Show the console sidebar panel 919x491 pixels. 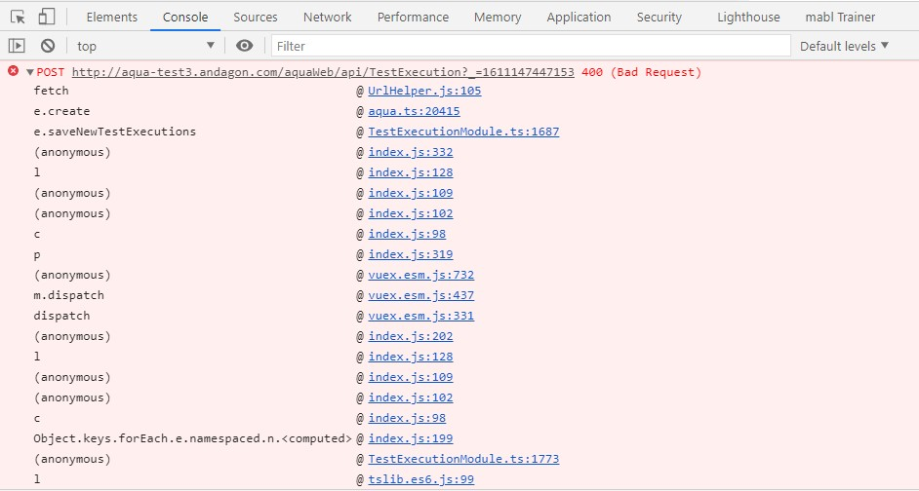[x=16, y=46]
